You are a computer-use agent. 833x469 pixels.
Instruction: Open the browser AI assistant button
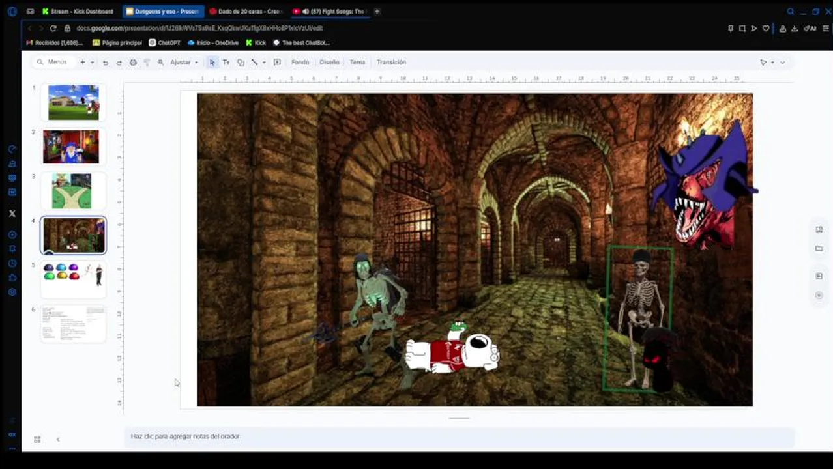tap(810, 29)
